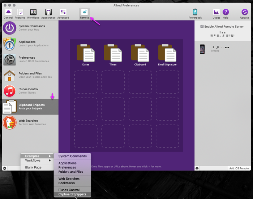Open the left pages gear menu
The width and height of the screenshot is (253, 199).
click(4, 168)
